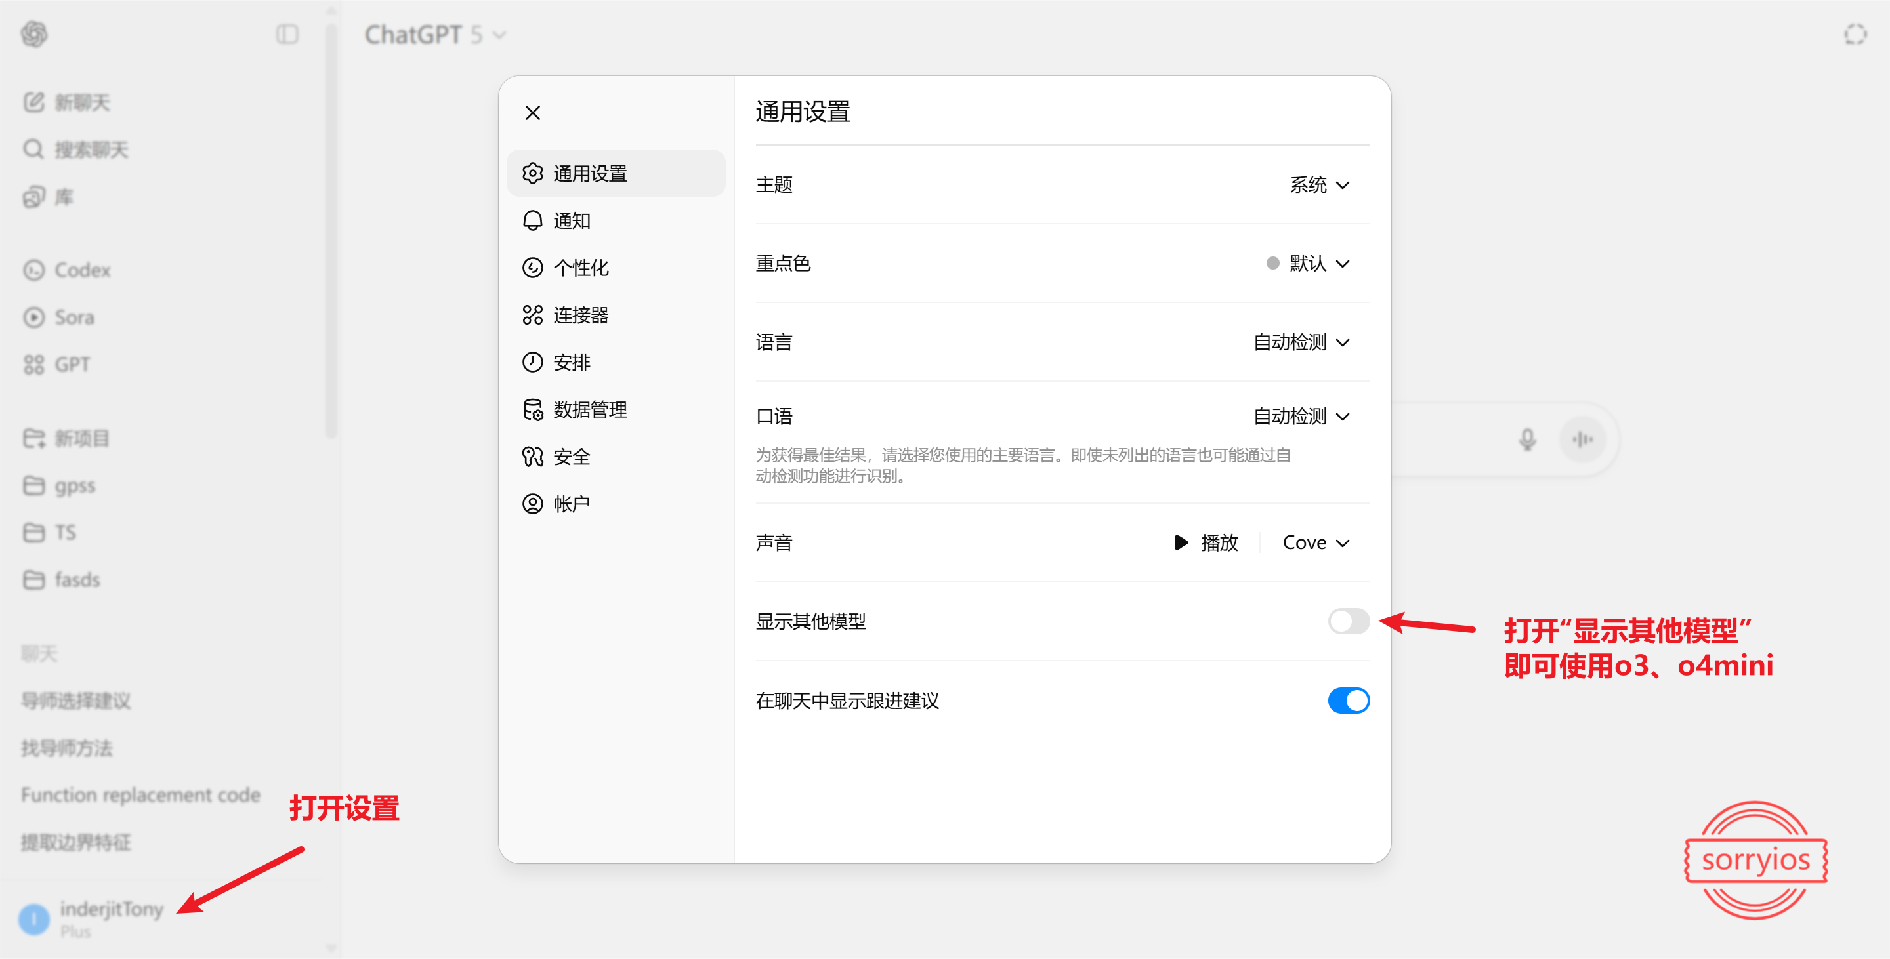
Task: Switch to the 安全 tab
Action: click(616, 457)
